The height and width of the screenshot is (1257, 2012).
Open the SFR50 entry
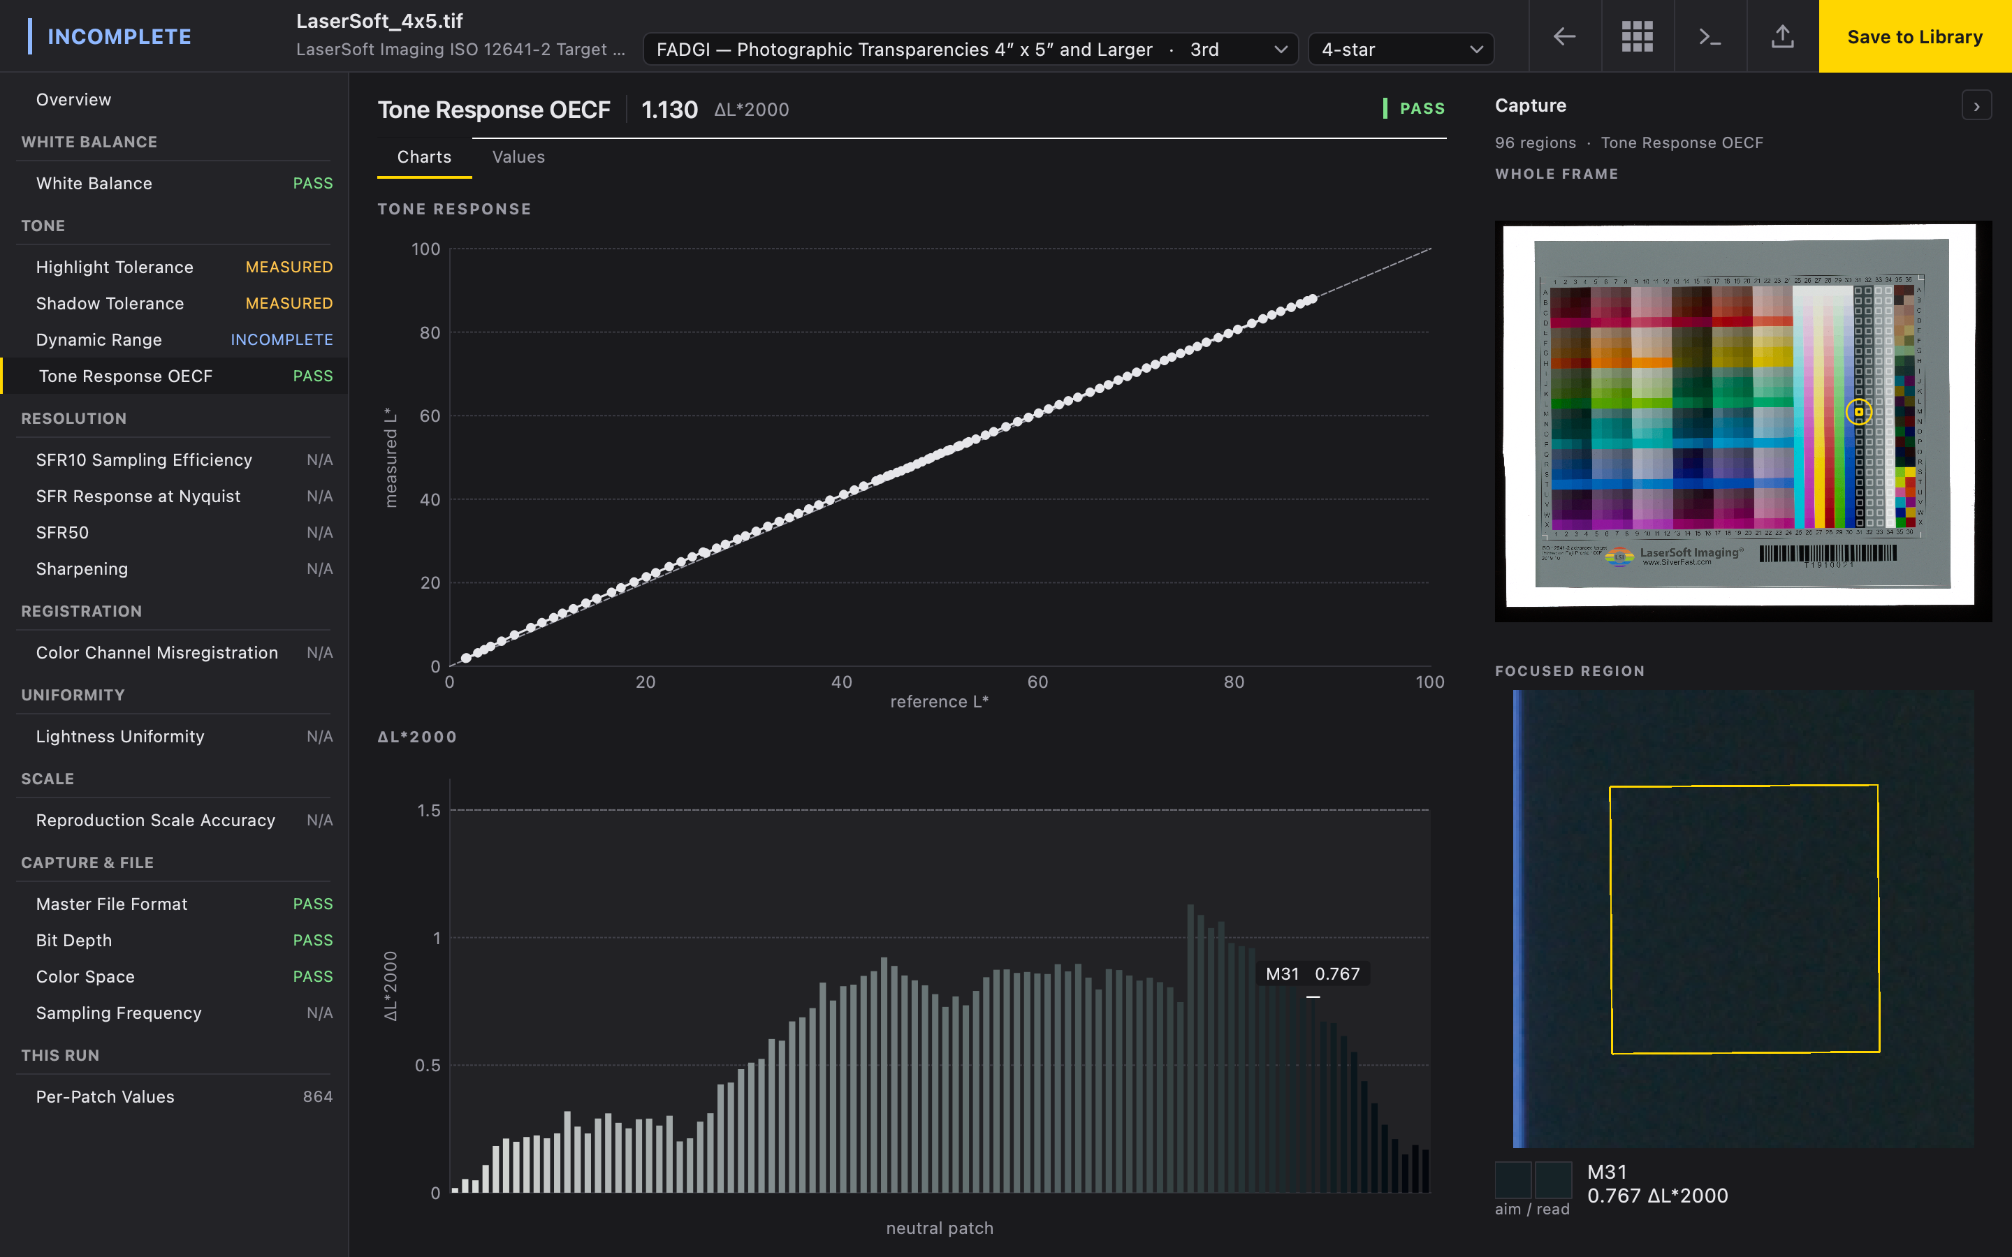point(175,532)
